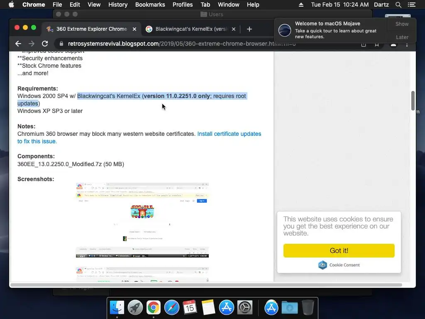The height and width of the screenshot is (319, 425).
Task: Open Calendar in the Dock
Action: (x=190, y=308)
